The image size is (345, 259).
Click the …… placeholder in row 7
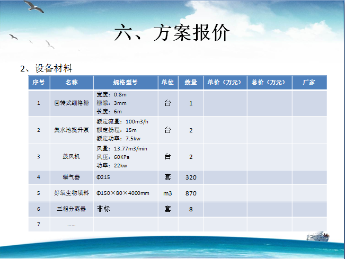(72, 225)
